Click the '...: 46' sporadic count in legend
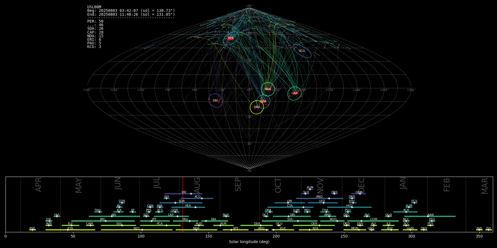The height and width of the screenshot is (248, 497). tap(95, 25)
